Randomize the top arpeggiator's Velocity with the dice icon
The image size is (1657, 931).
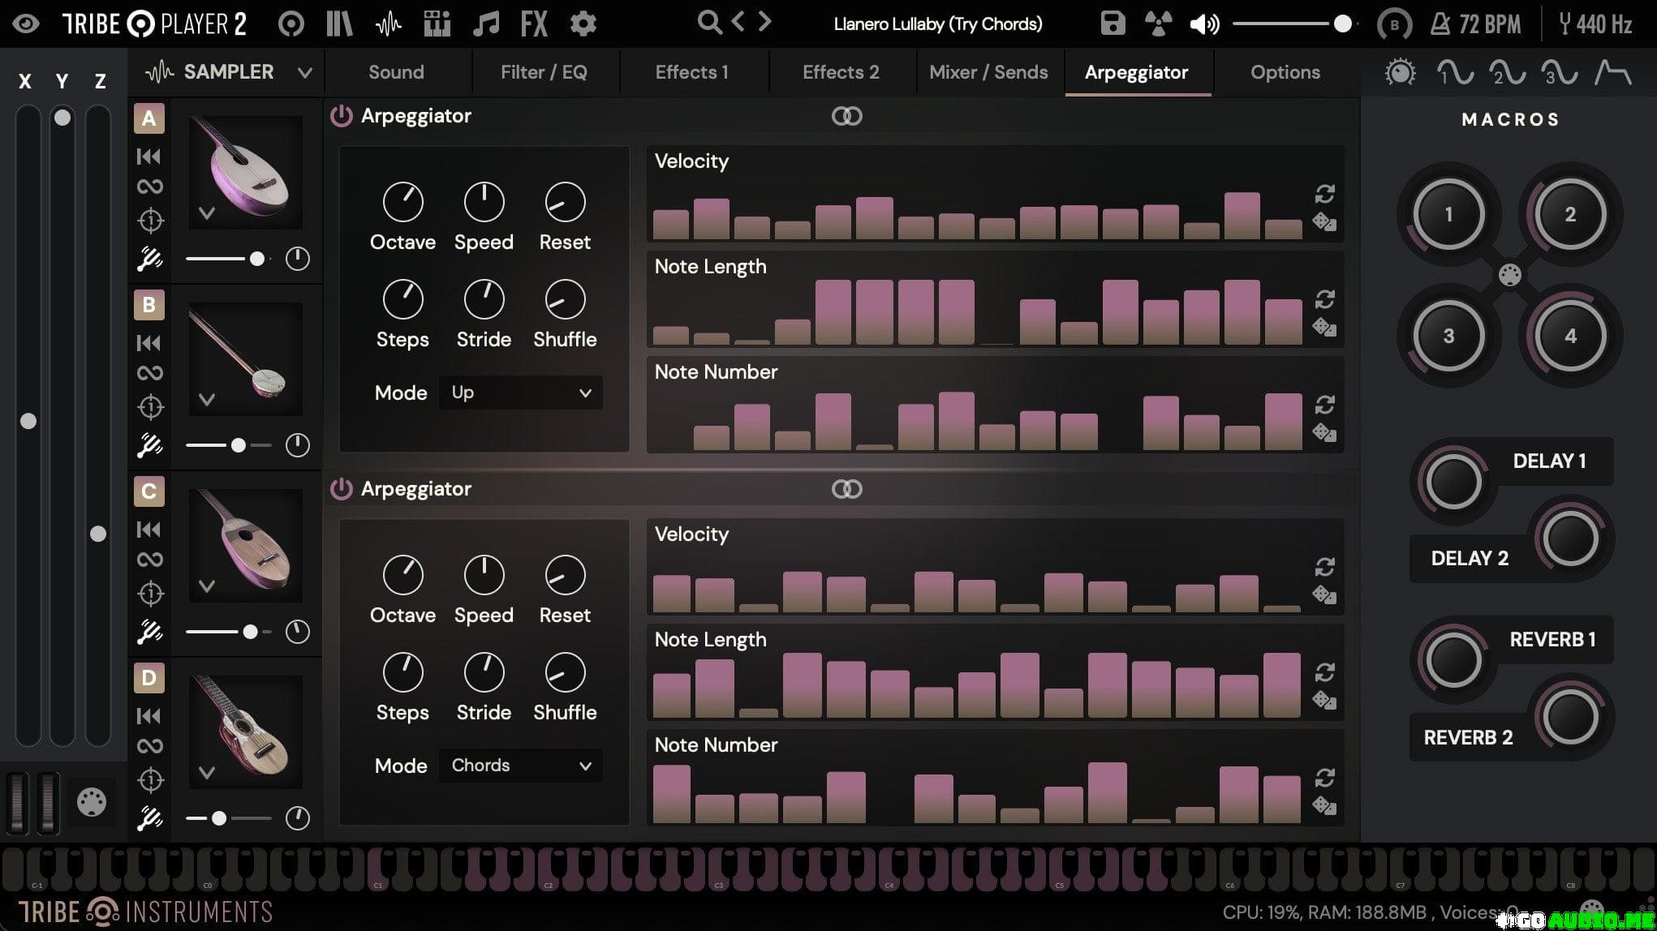1324,221
